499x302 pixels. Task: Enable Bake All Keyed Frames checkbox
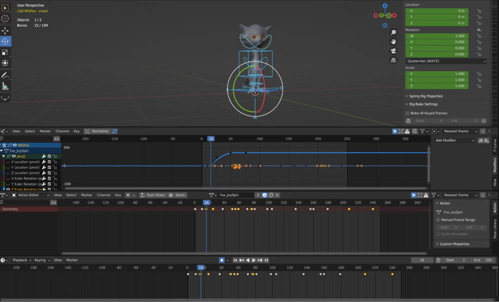click(408, 113)
